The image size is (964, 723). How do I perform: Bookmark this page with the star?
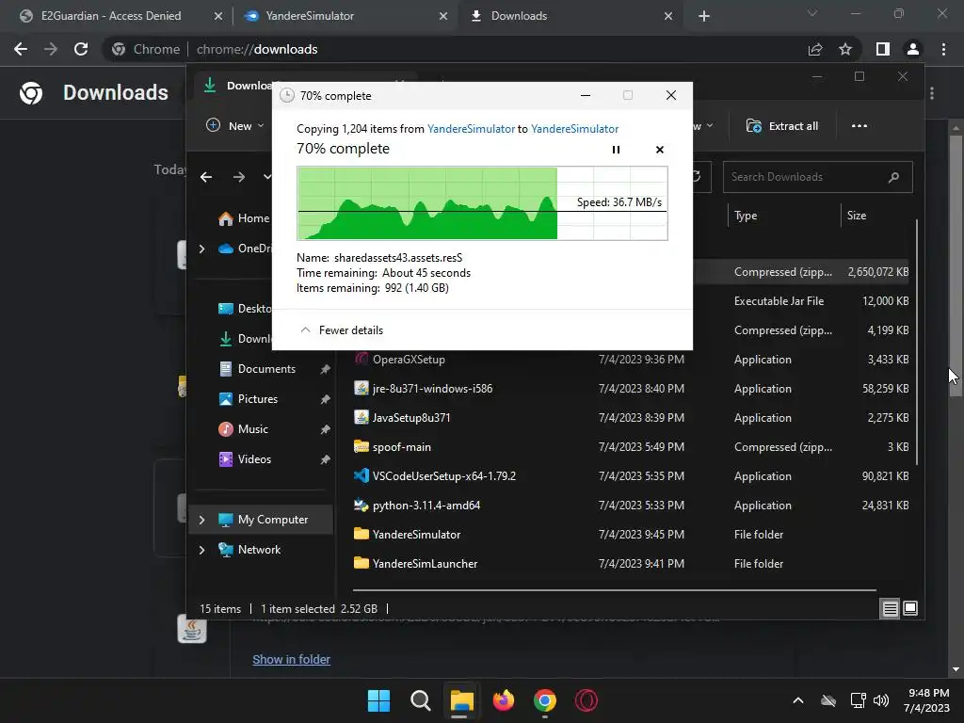point(845,49)
